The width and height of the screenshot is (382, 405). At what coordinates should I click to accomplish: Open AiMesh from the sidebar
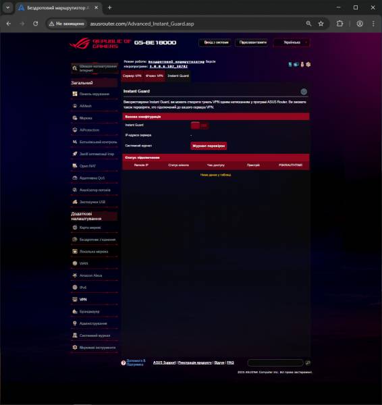[x=94, y=106]
